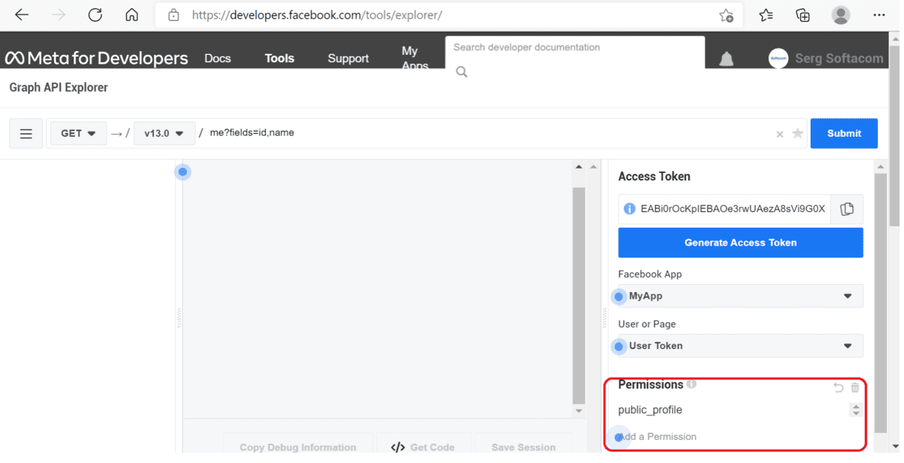The height and width of the screenshot is (463, 904).
Task: Open the v13.0 API version dropdown
Action: pyautogui.click(x=164, y=134)
